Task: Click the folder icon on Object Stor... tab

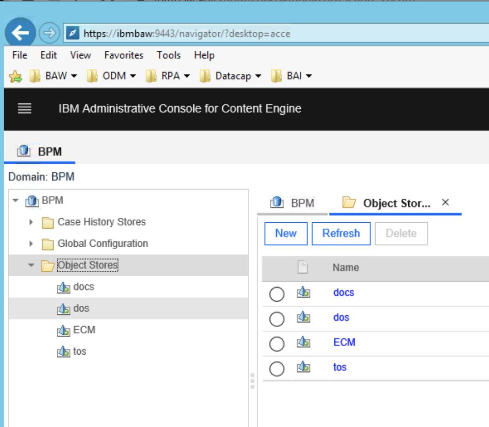Action: pyautogui.click(x=349, y=202)
